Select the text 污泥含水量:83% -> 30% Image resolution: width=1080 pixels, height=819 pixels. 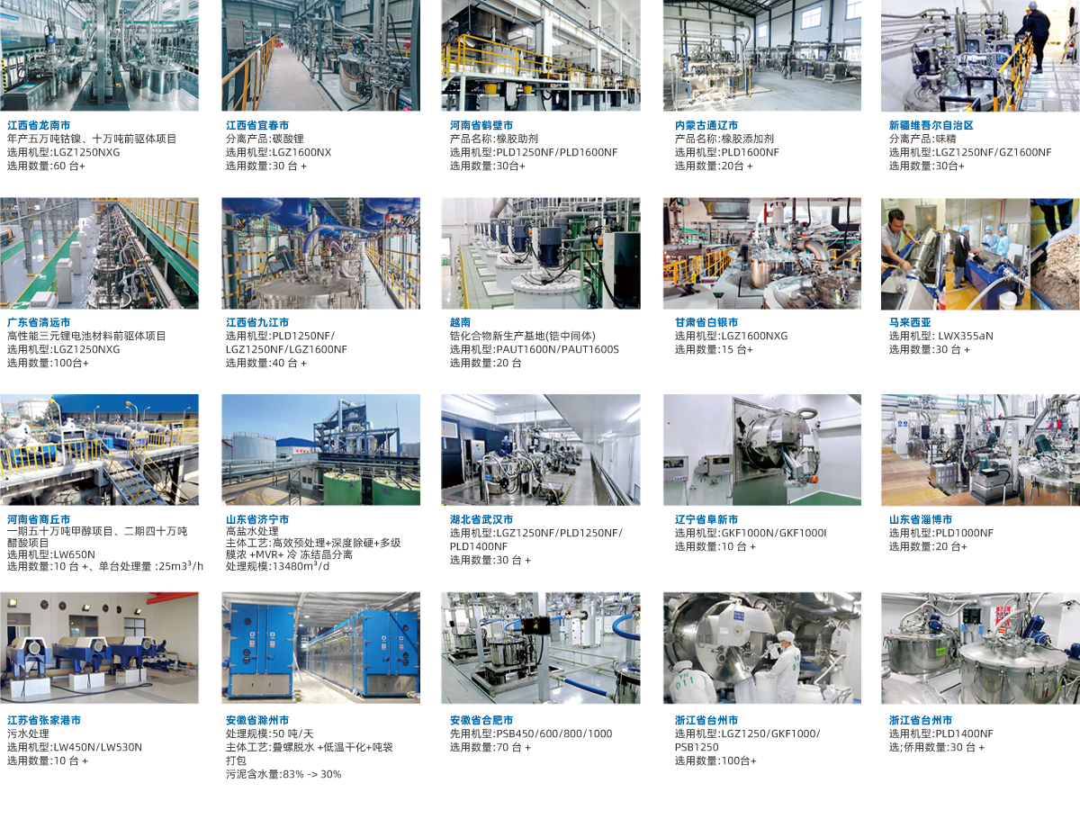pyautogui.click(x=283, y=774)
